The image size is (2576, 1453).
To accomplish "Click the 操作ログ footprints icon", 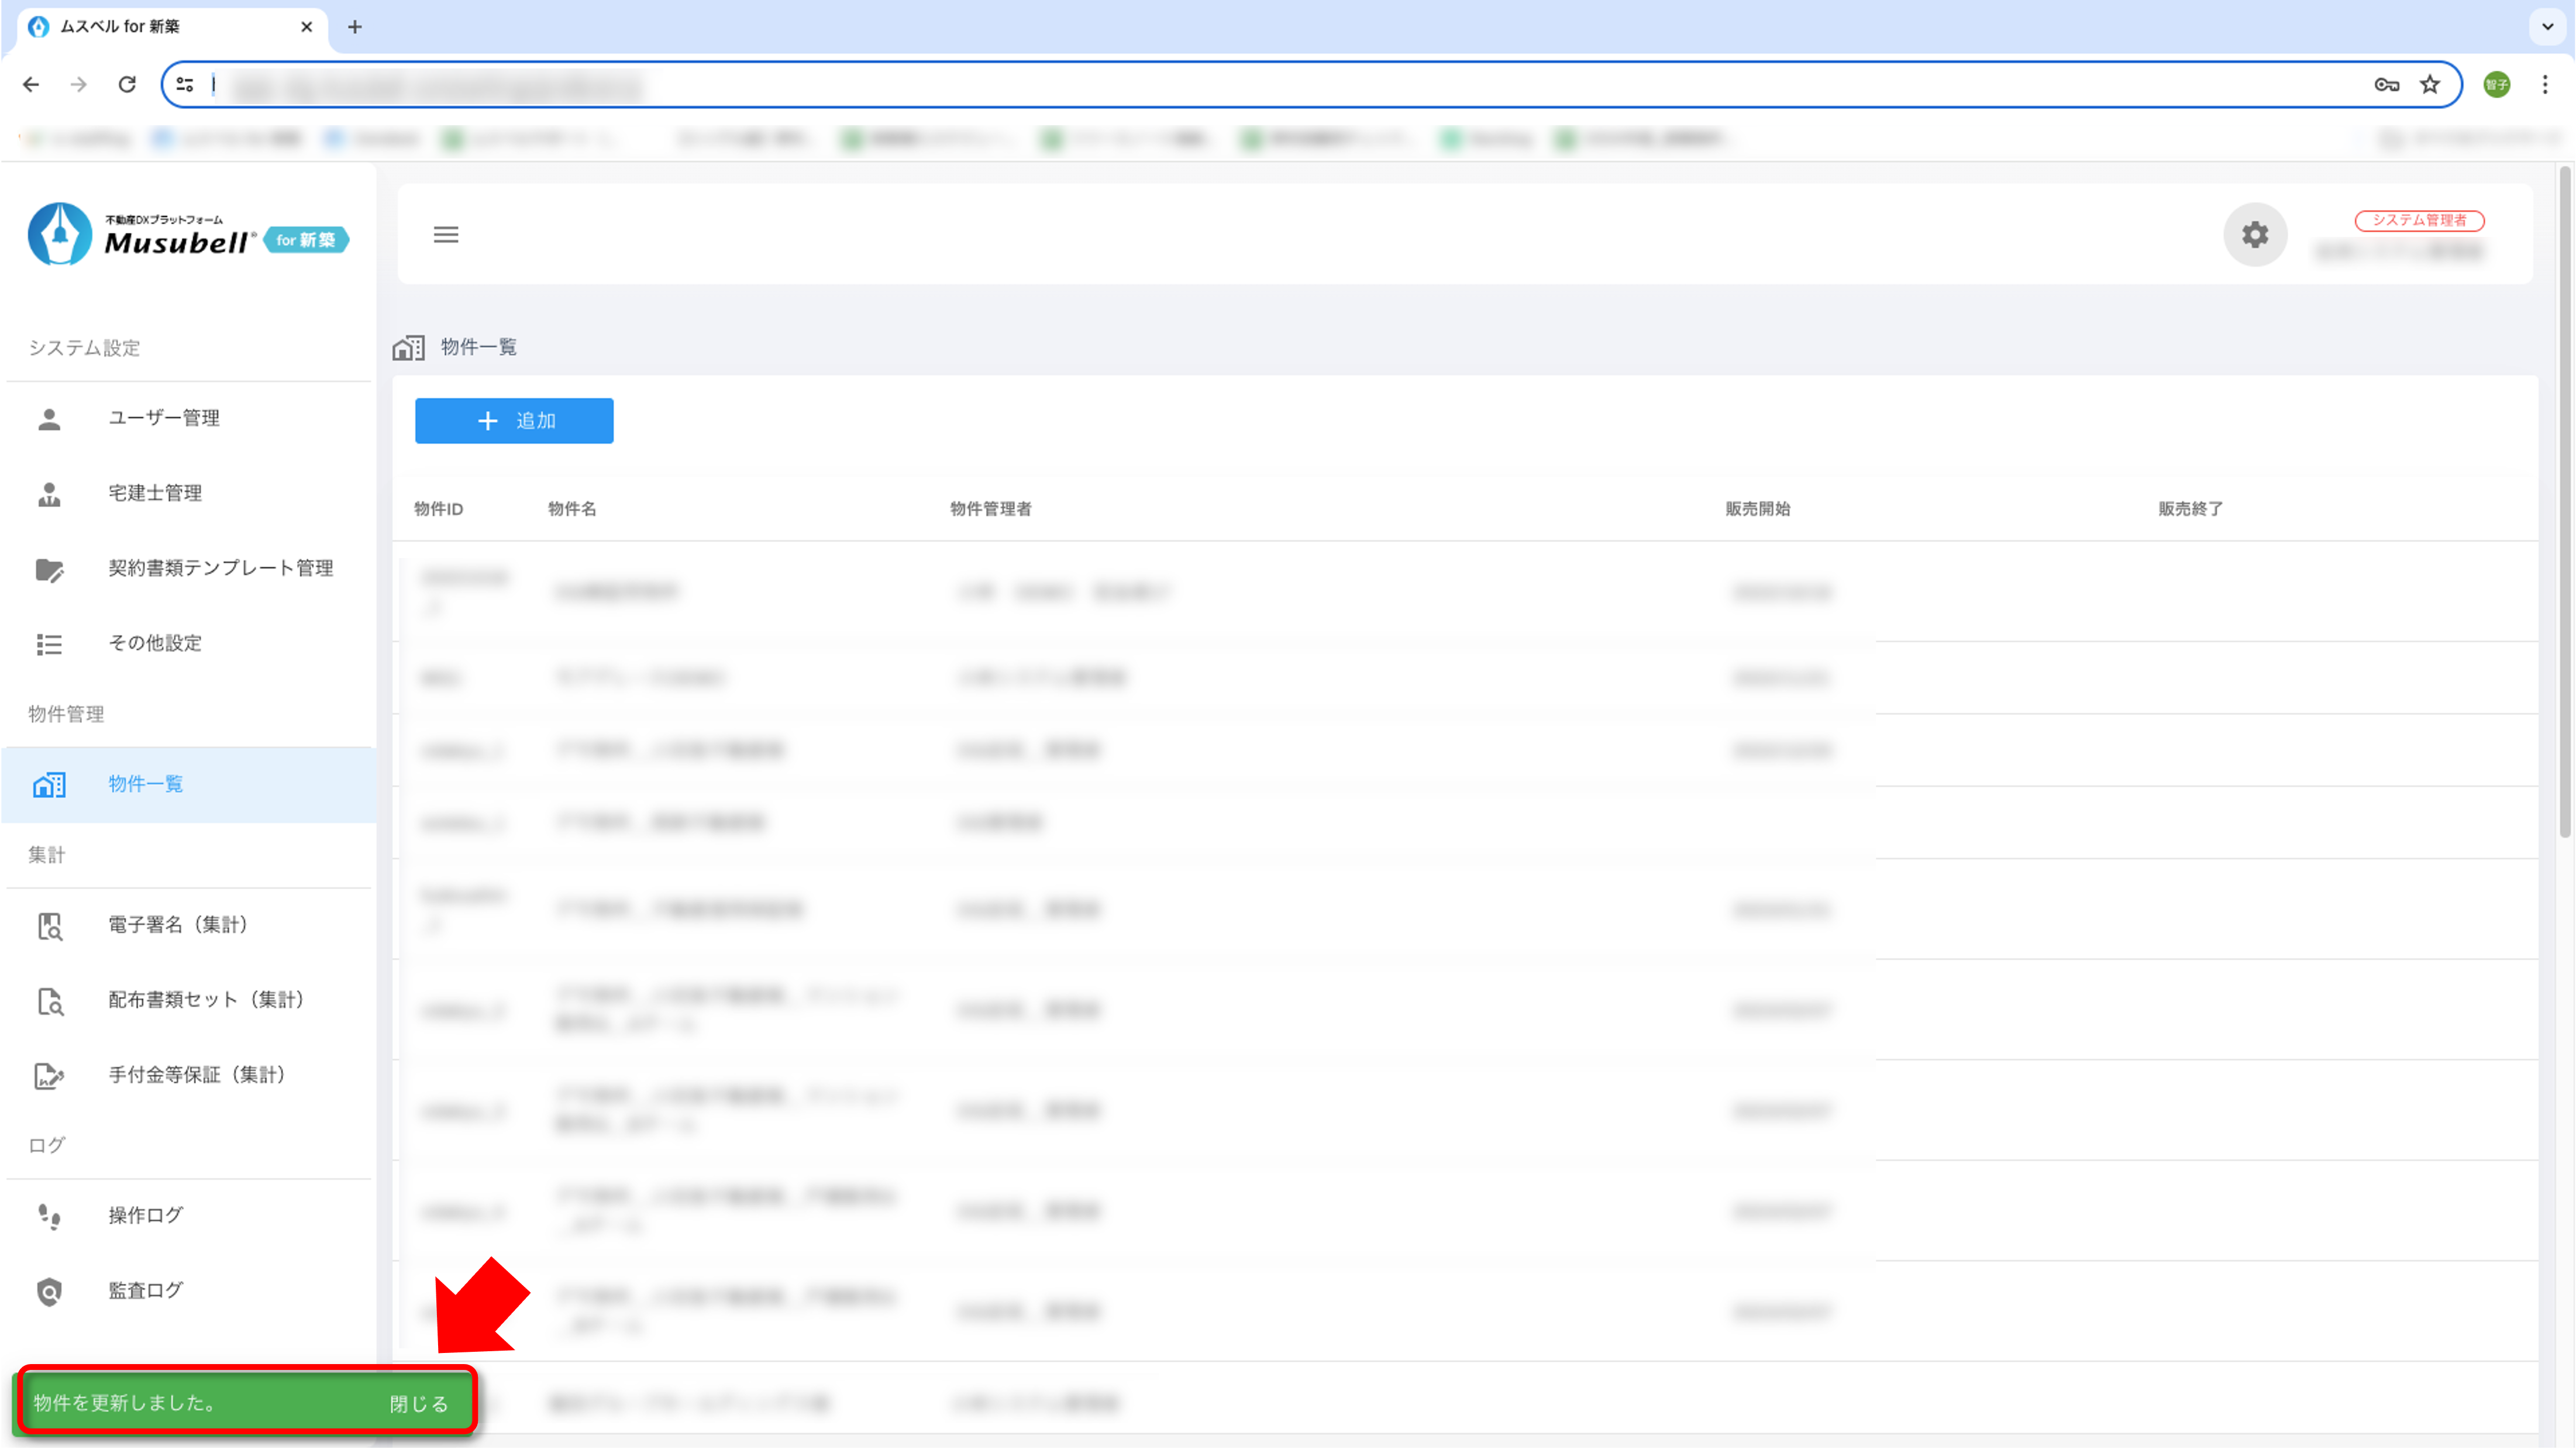I will [x=49, y=1216].
